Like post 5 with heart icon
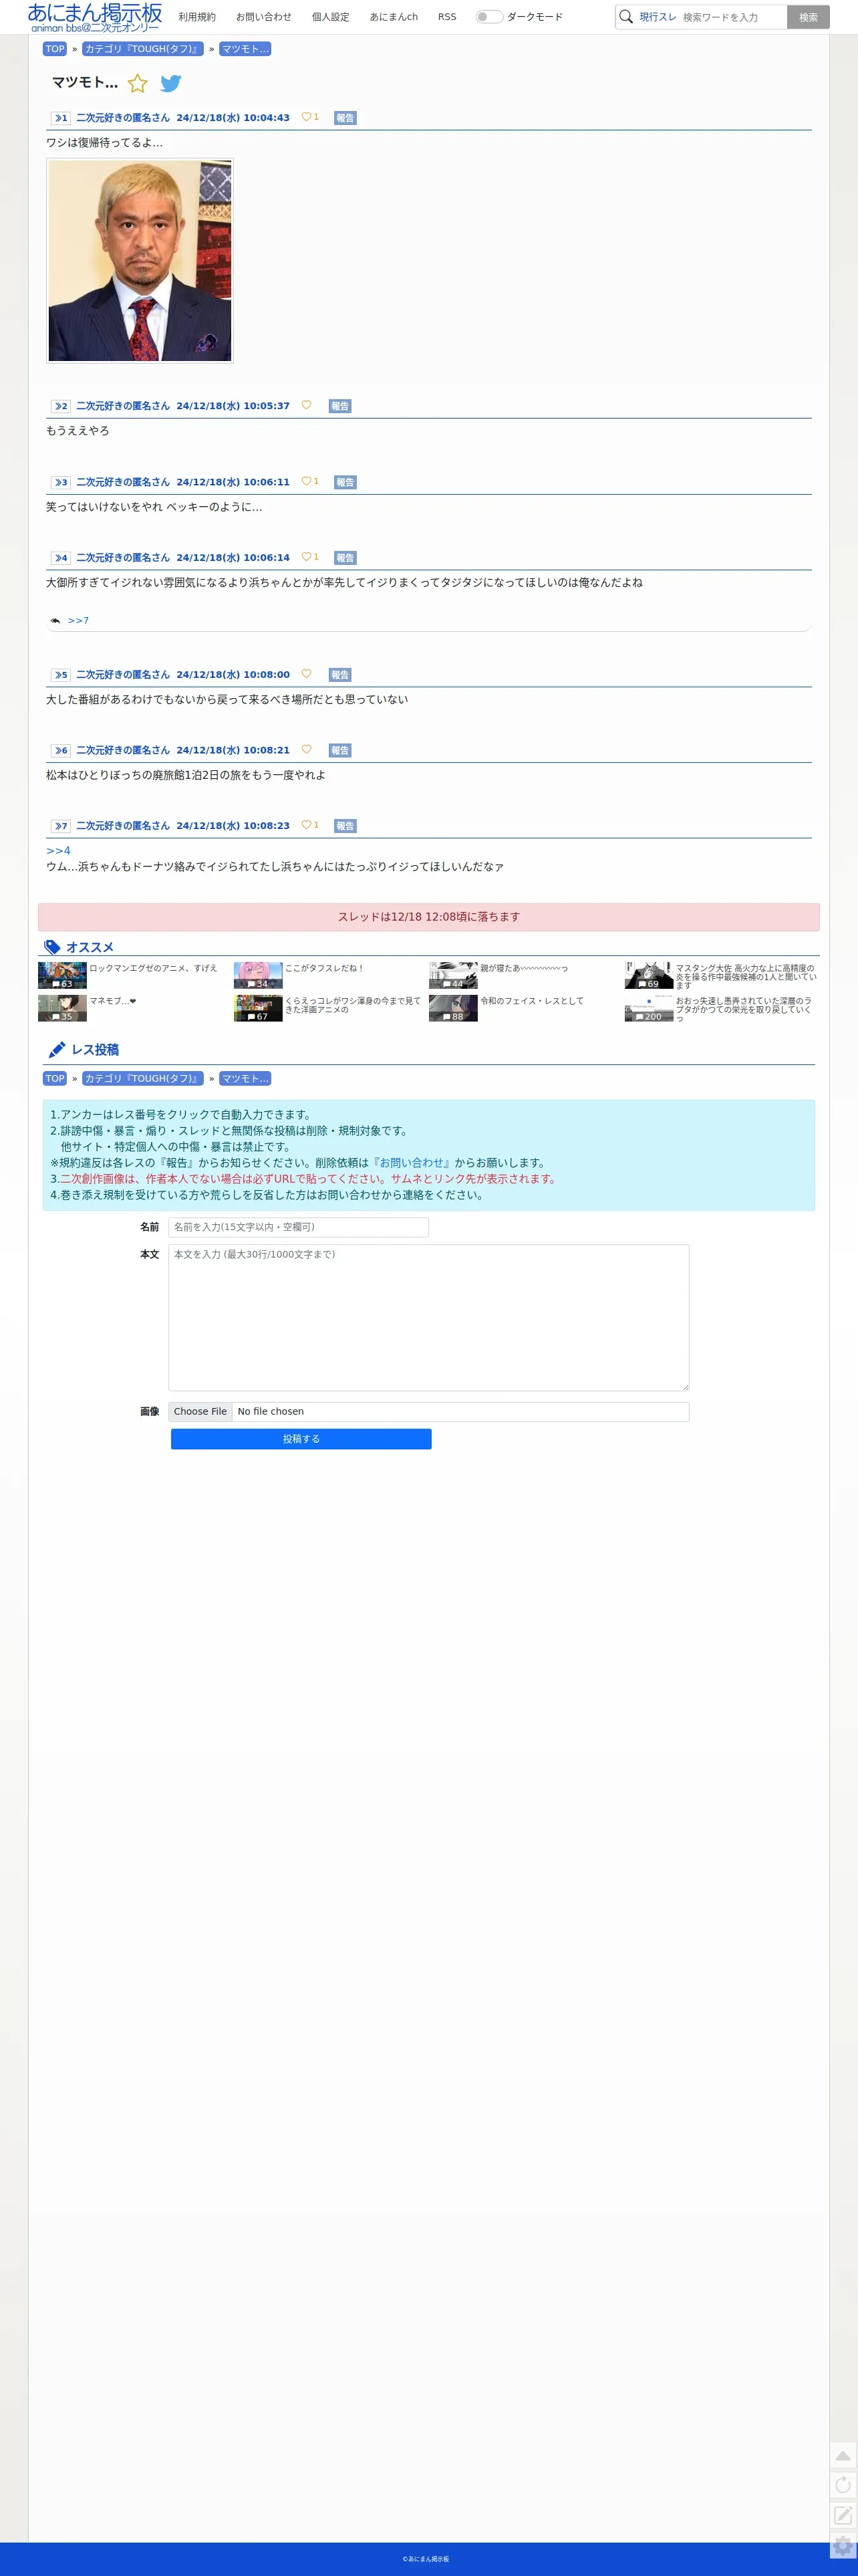 (306, 674)
